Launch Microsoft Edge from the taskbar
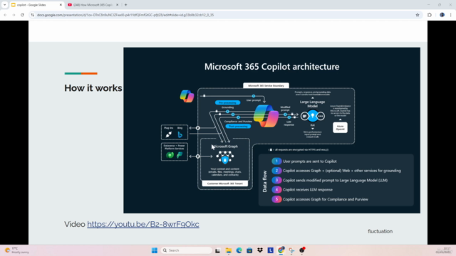The image size is (456, 256). 239,250
